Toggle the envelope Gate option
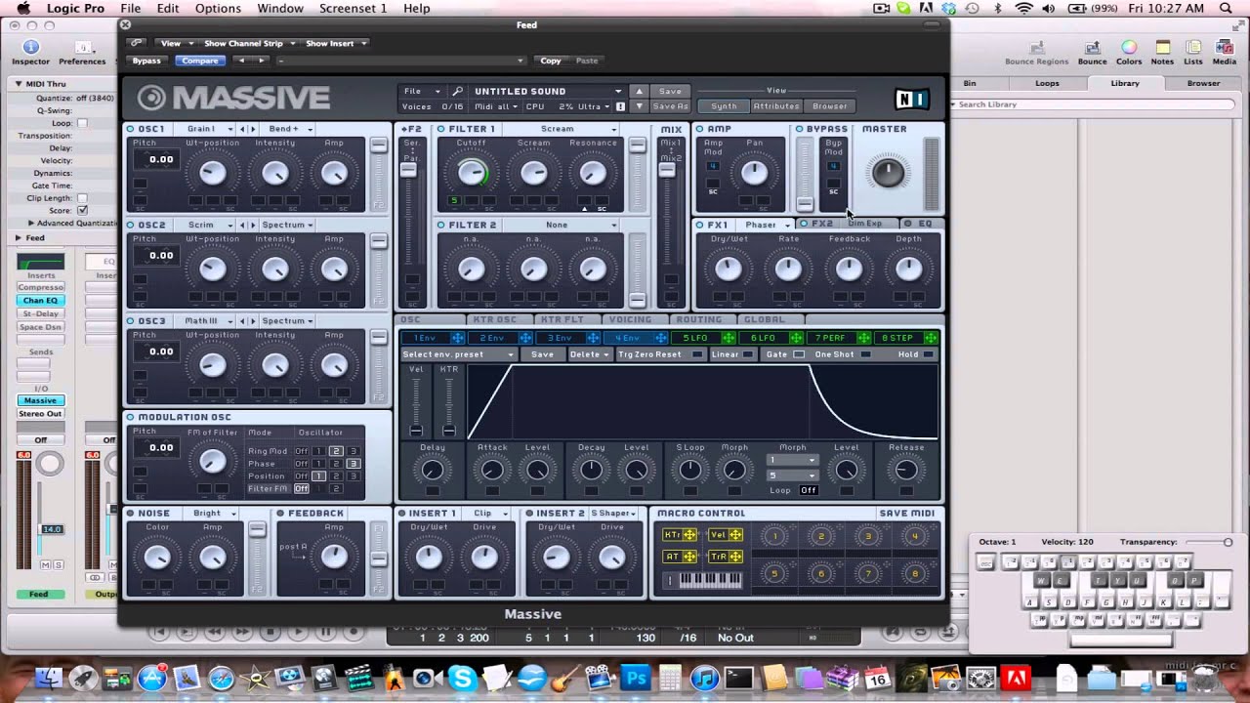1250x703 pixels. coord(799,354)
